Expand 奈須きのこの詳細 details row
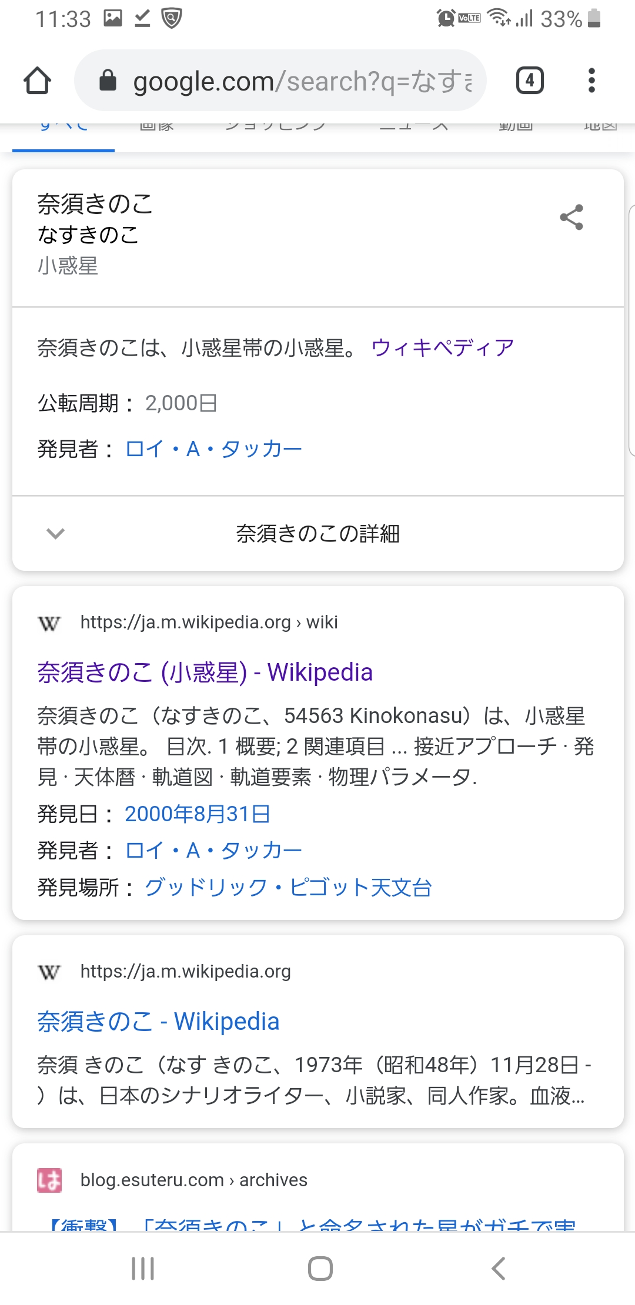This screenshot has height=1305, width=635. pyautogui.click(x=317, y=534)
